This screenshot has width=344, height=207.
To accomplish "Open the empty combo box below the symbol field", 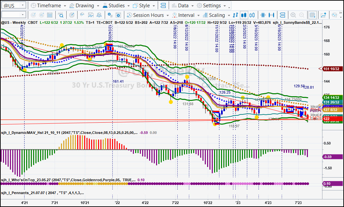I will 14,15.
